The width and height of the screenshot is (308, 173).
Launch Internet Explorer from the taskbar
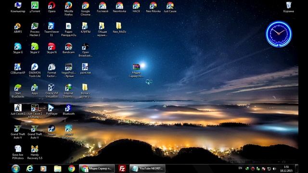30,169
